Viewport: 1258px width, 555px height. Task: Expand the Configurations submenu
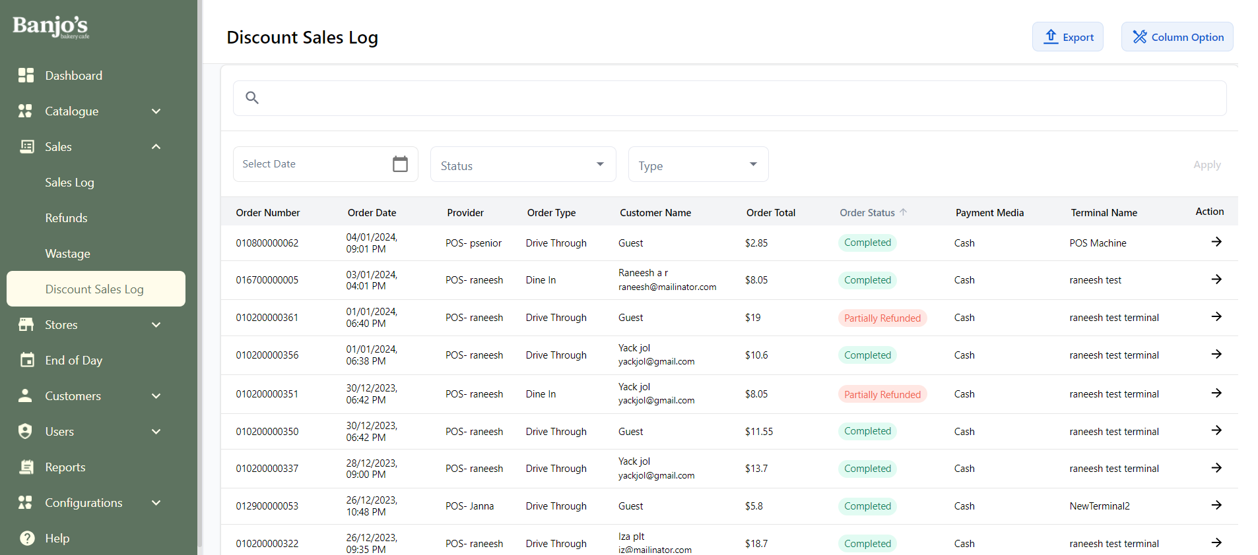pos(156,503)
